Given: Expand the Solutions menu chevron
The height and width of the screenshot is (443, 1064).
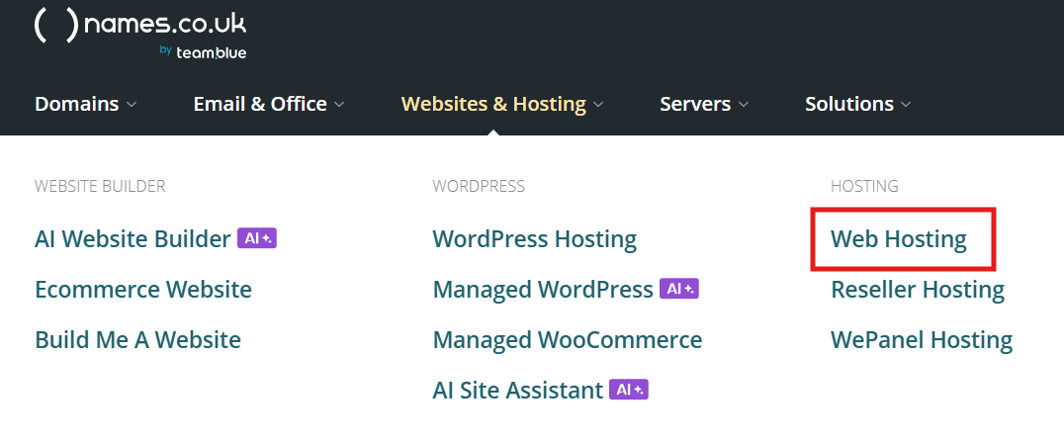Looking at the screenshot, I should 906,105.
